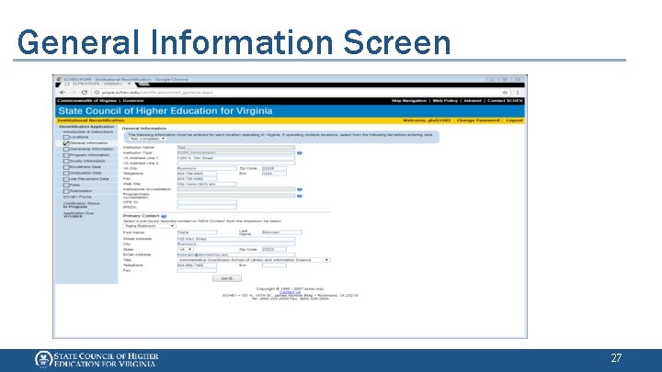Click help icon next to Primary Contact
Screen dimensions: 662x372
(x=164, y=216)
